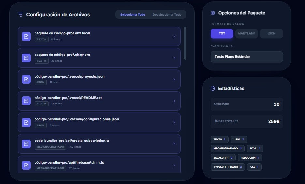Expand the .gitignore row chevron

tap(174, 58)
